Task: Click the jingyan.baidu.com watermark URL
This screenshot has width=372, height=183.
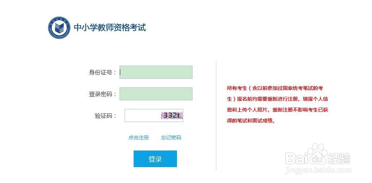Action: click(318, 170)
